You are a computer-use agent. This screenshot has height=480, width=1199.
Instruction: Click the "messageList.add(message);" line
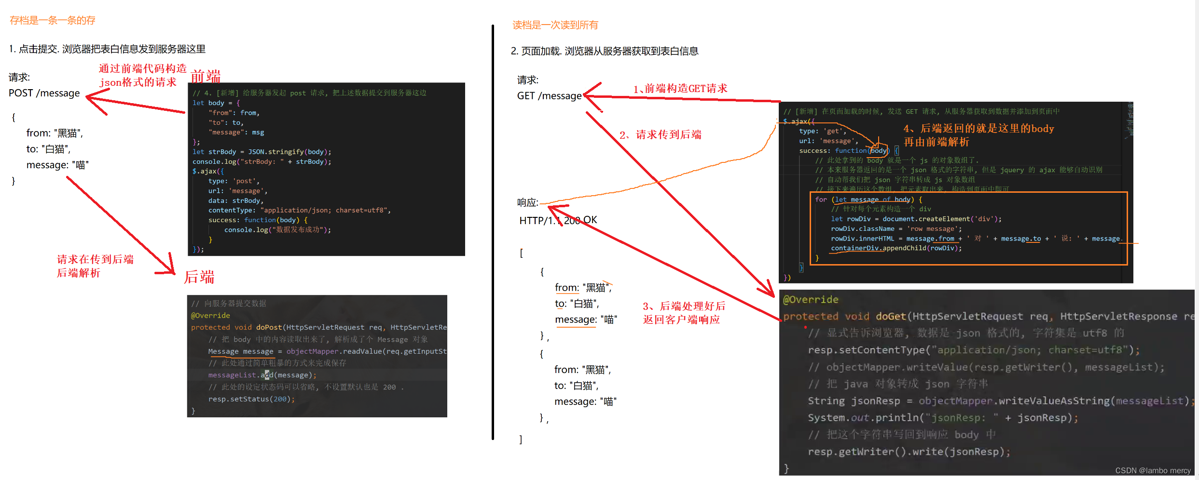click(262, 375)
